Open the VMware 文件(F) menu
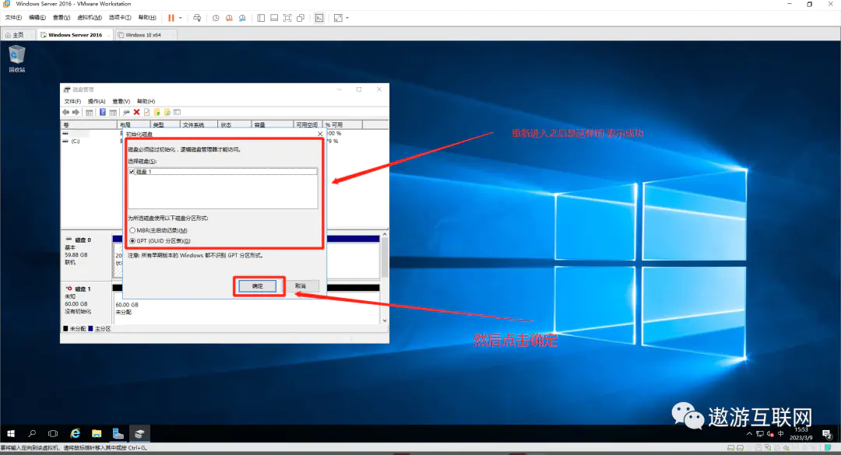This screenshot has width=841, height=455. click(13, 18)
